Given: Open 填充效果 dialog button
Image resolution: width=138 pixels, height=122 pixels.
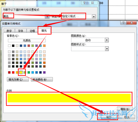Looking at the screenshot, I should pos(18,79).
